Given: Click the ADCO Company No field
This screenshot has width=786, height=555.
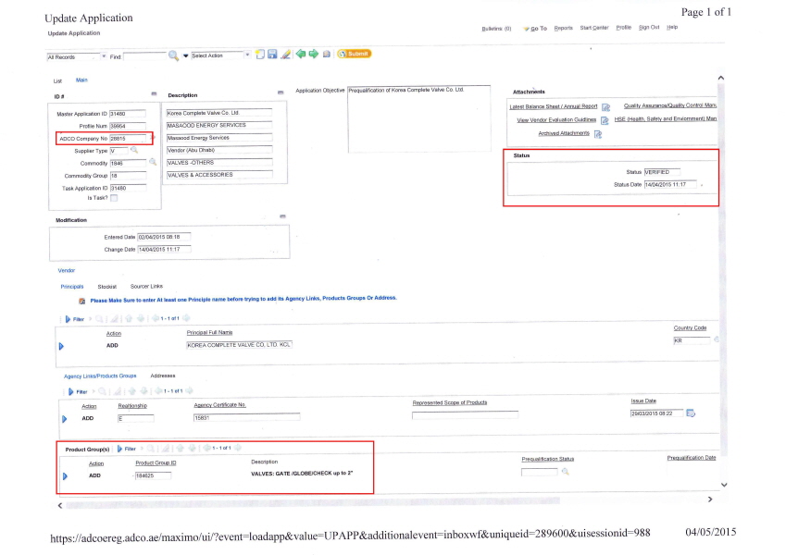Looking at the screenshot, I should click(124, 138).
